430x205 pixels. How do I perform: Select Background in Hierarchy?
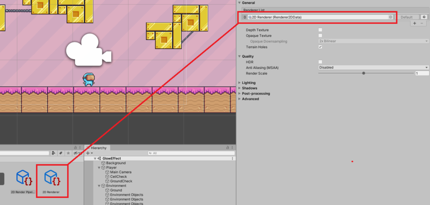pos(116,163)
